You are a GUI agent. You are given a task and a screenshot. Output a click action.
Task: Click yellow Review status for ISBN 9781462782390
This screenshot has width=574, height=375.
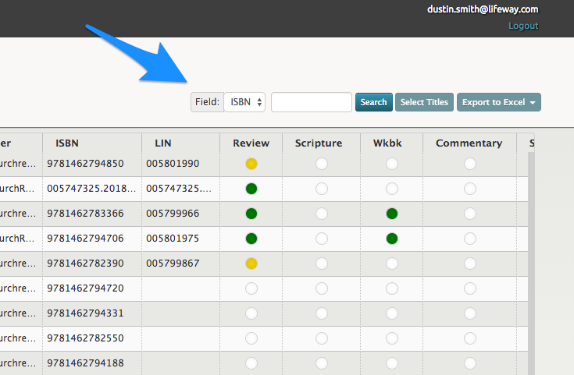pyautogui.click(x=251, y=264)
